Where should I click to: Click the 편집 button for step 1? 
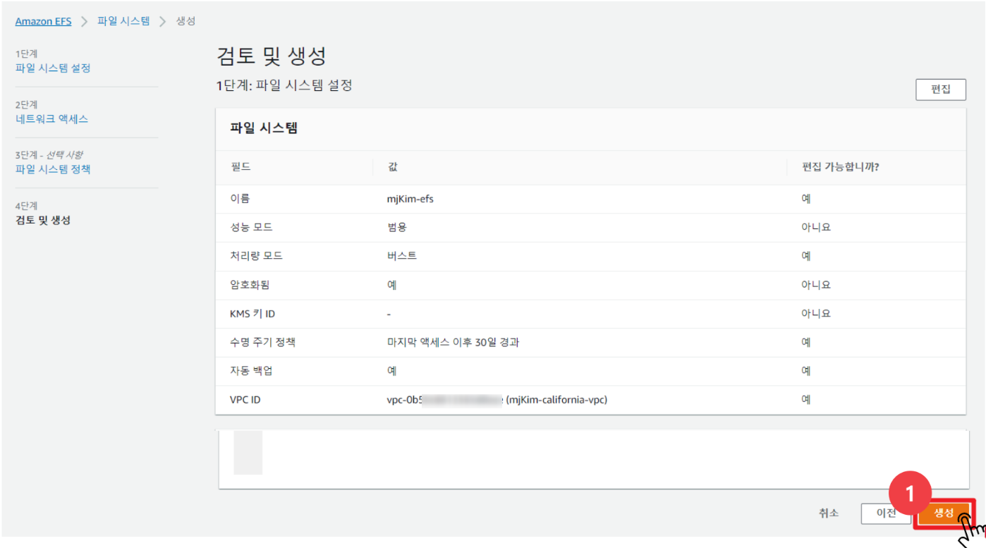coord(940,90)
